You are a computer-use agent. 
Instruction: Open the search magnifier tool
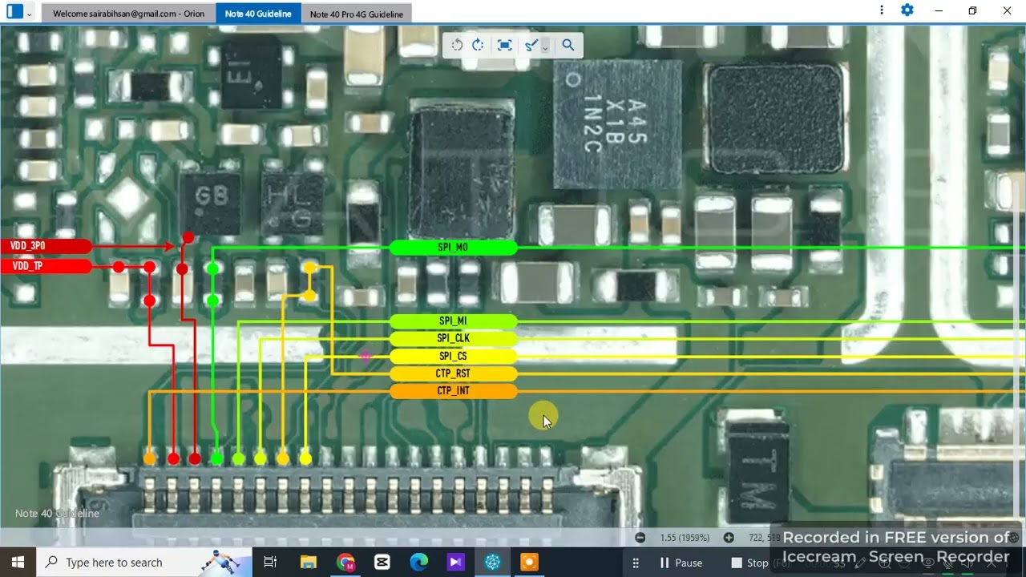[568, 45]
